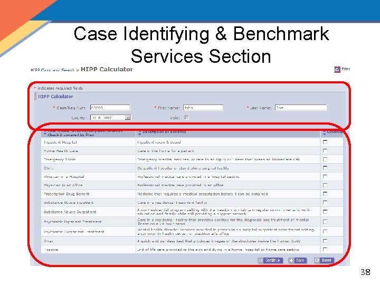The width and height of the screenshot is (380, 285).
Task: Click the Continue button
Action: (x=270, y=260)
